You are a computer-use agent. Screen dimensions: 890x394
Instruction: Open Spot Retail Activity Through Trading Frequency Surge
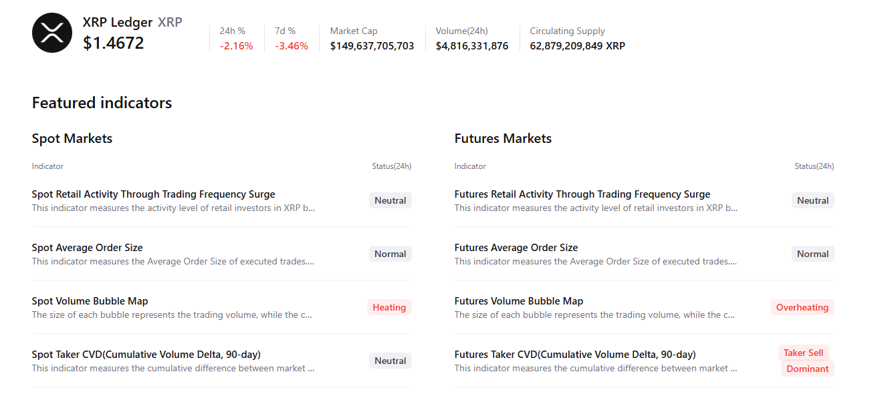coord(153,194)
